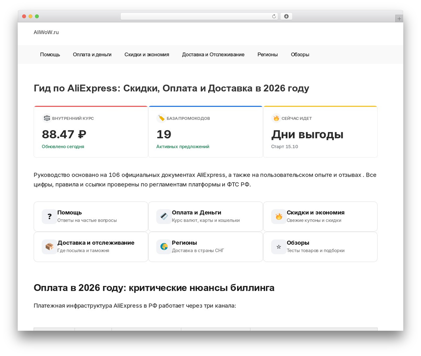Open Регионы in the navigation bar
Viewport: 421px width, 356px height.
pos(267,55)
